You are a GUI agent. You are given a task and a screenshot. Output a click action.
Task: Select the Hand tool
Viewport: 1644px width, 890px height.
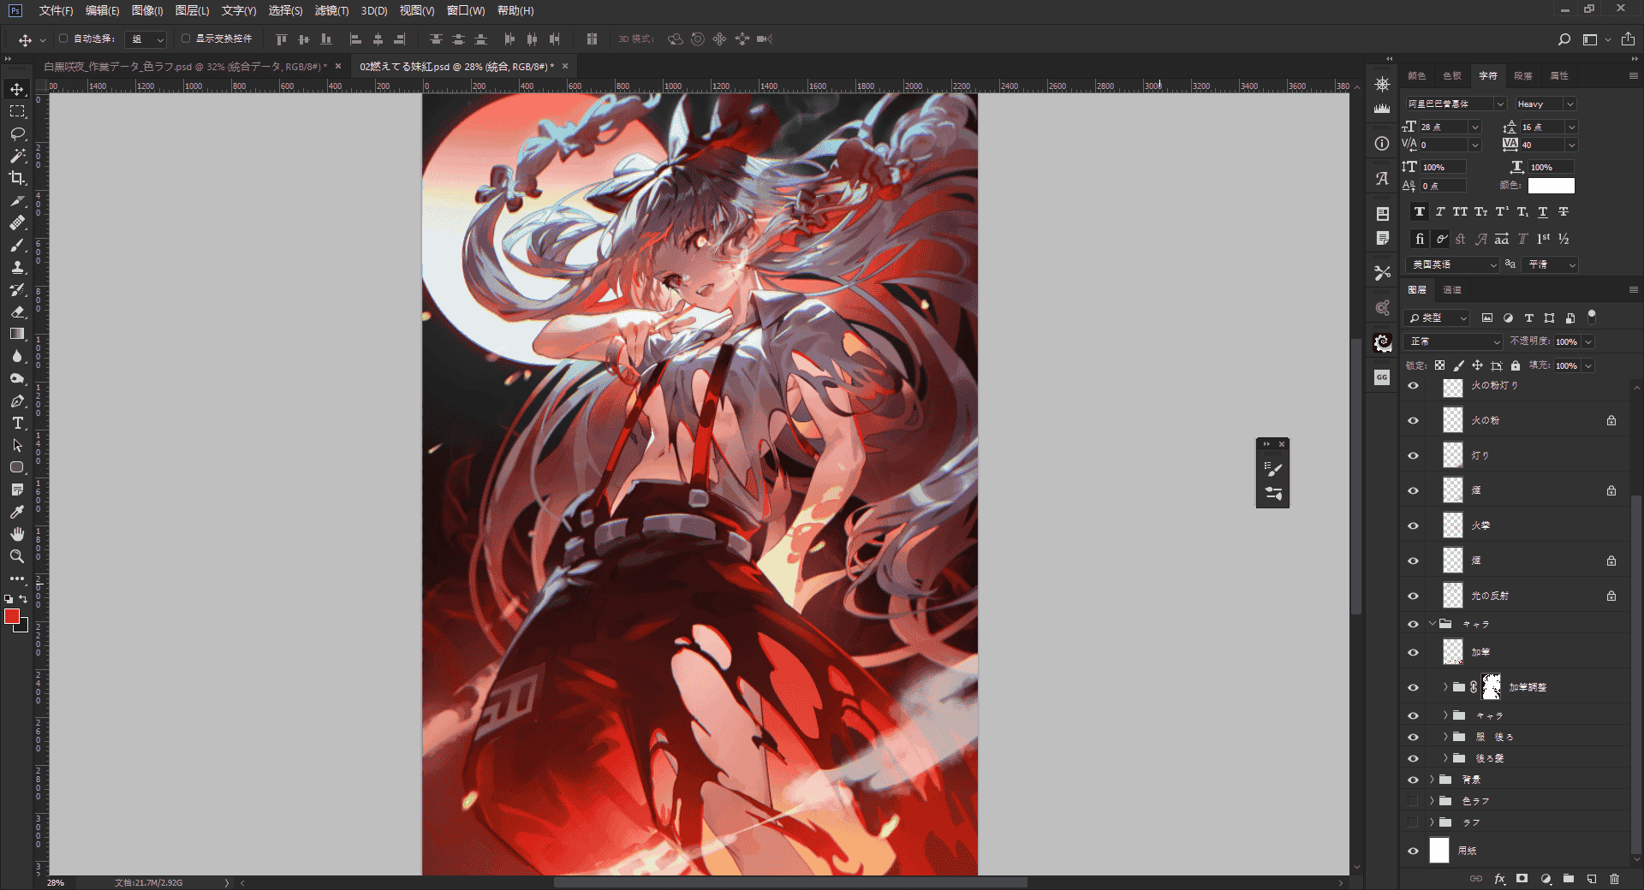coord(17,534)
